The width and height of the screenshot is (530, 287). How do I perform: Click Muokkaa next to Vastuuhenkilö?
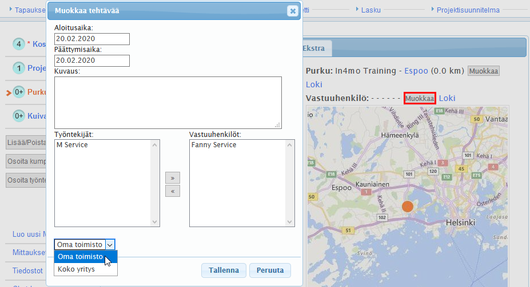coord(420,98)
